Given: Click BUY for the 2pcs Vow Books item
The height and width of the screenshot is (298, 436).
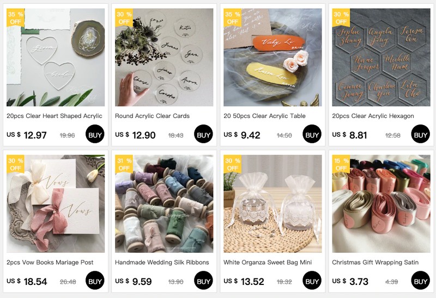Looking at the screenshot, I should coord(95,280).
